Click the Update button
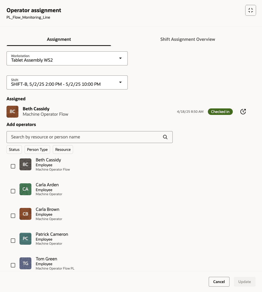262x292 pixels. pyautogui.click(x=244, y=281)
